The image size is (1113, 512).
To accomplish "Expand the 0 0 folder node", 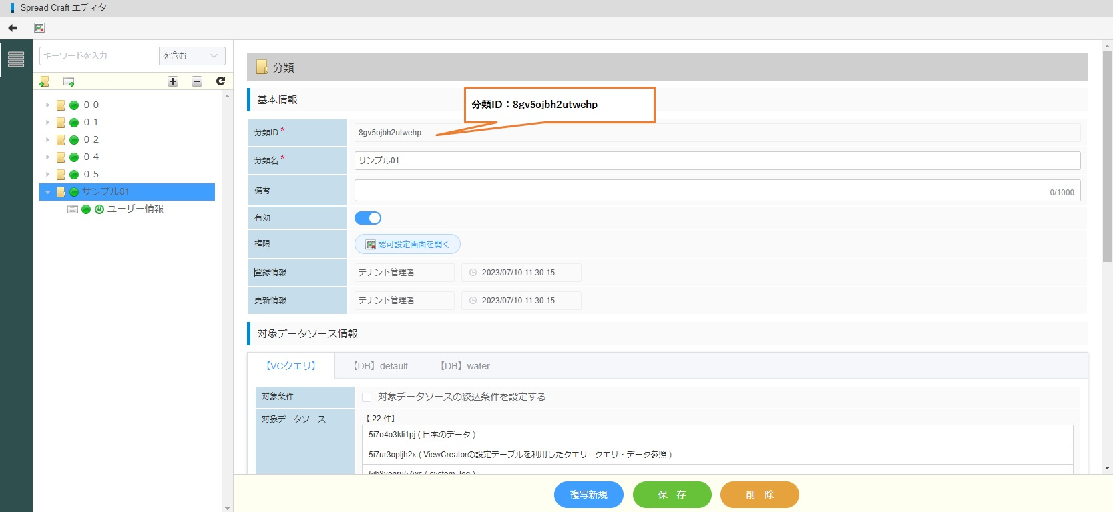I will (47, 105).
